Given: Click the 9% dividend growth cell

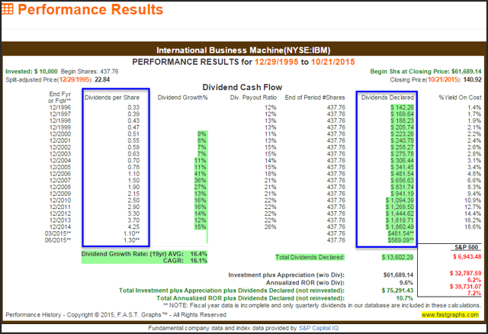Looking at the screenshot, I should point(202,134).
